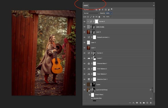Screen dimensions: 168x108
Task: Click the Кривый контраст z curves icon
Action: (x=89, y=37)
